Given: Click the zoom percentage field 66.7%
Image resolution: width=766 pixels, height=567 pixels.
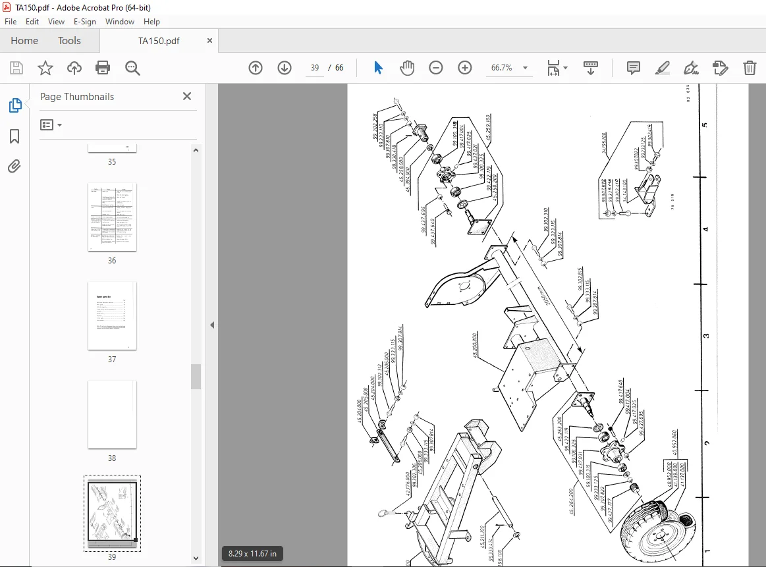Looking at the screenshot, I should (x=502, y=68).
